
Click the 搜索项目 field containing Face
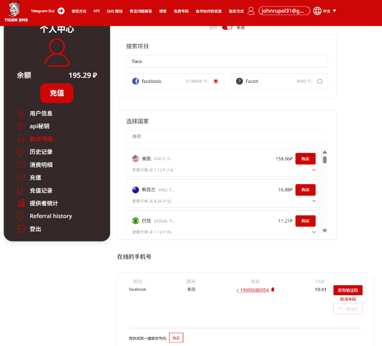(x=227, y=61)
